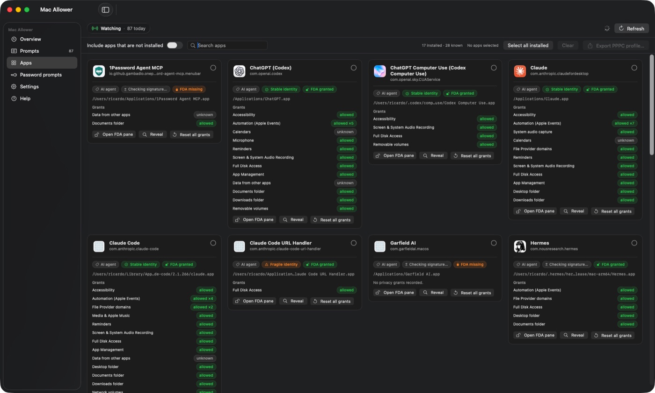Select the Hermes card radio button
655x393 pixels.
[x=634, y=243]
